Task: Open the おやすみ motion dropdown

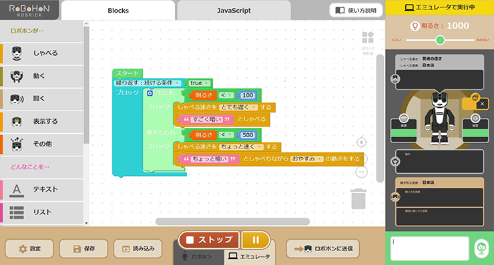Action: tap(306, 158)
